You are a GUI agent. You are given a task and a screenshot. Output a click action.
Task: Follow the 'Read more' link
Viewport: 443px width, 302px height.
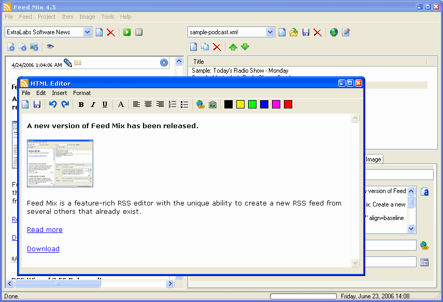(x=45, y=229)
